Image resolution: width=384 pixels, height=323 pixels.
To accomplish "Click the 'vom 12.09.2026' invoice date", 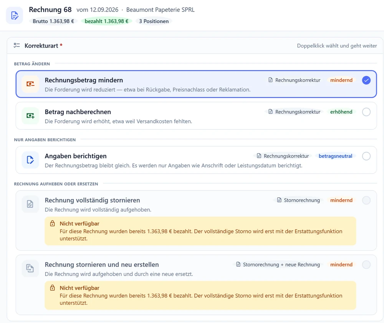I will (98, 10).
